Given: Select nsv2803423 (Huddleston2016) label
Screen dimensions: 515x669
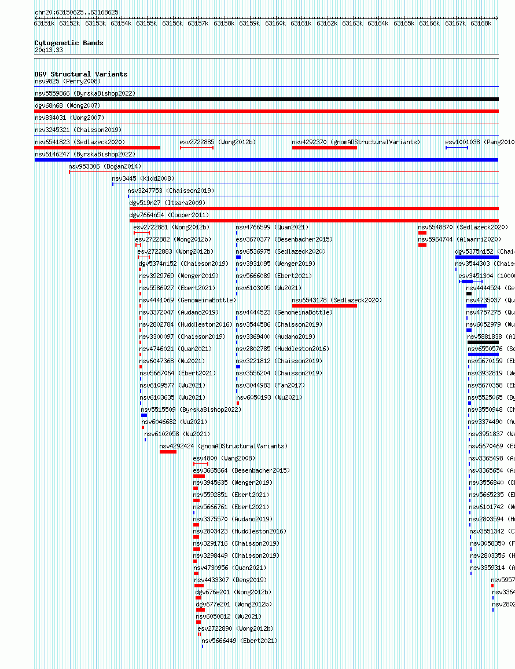Looking at the screenshot, I should click(240, 531).
